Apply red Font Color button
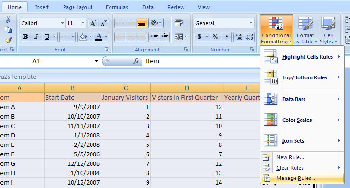This screenshot has height=188, width=350. pyautogui.click(x=99, y=37)
